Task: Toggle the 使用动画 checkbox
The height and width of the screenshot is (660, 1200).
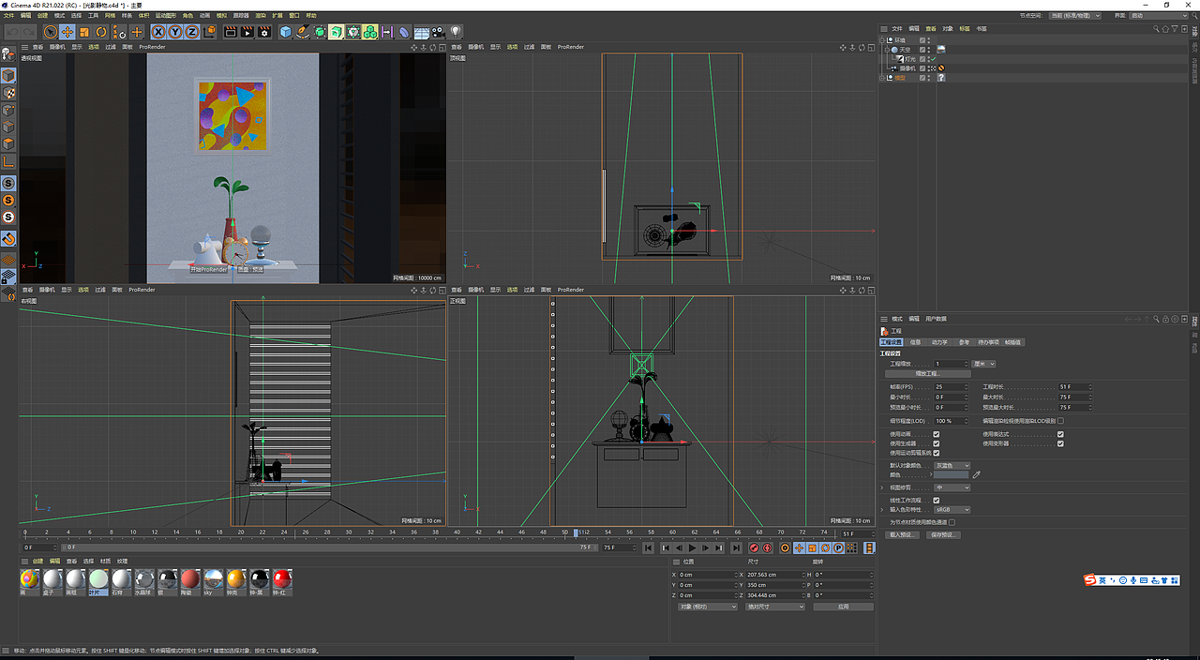Action: (x=937, y=434)
